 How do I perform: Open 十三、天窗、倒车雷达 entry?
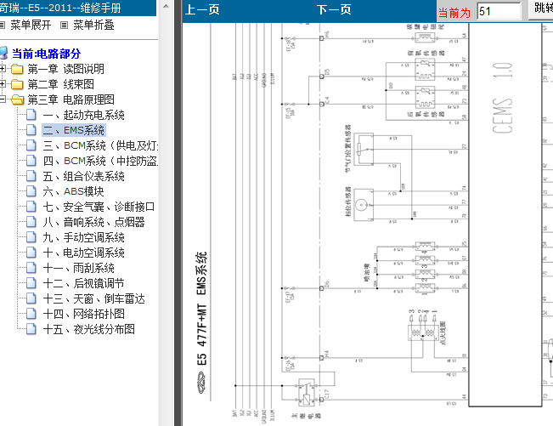pyautogui.click(x=93, y=298)
